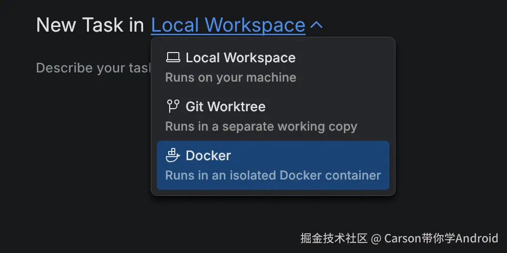The height and width of the screenshot is (253, 507).
Task: Click the underlined Local Workspace heading link
Action: (228, 25)
